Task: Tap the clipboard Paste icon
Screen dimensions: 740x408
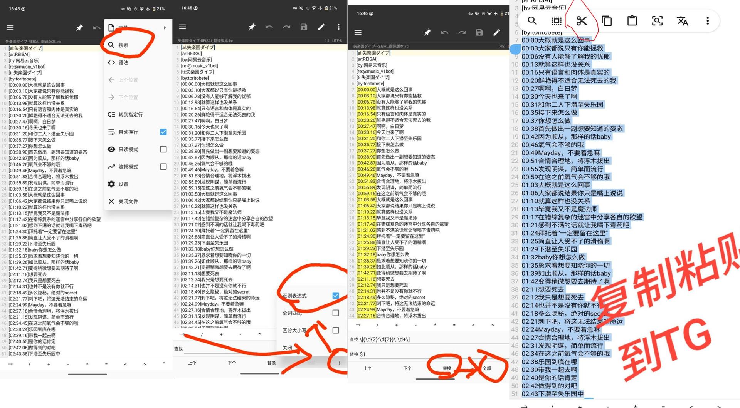Action: point(632,21)
